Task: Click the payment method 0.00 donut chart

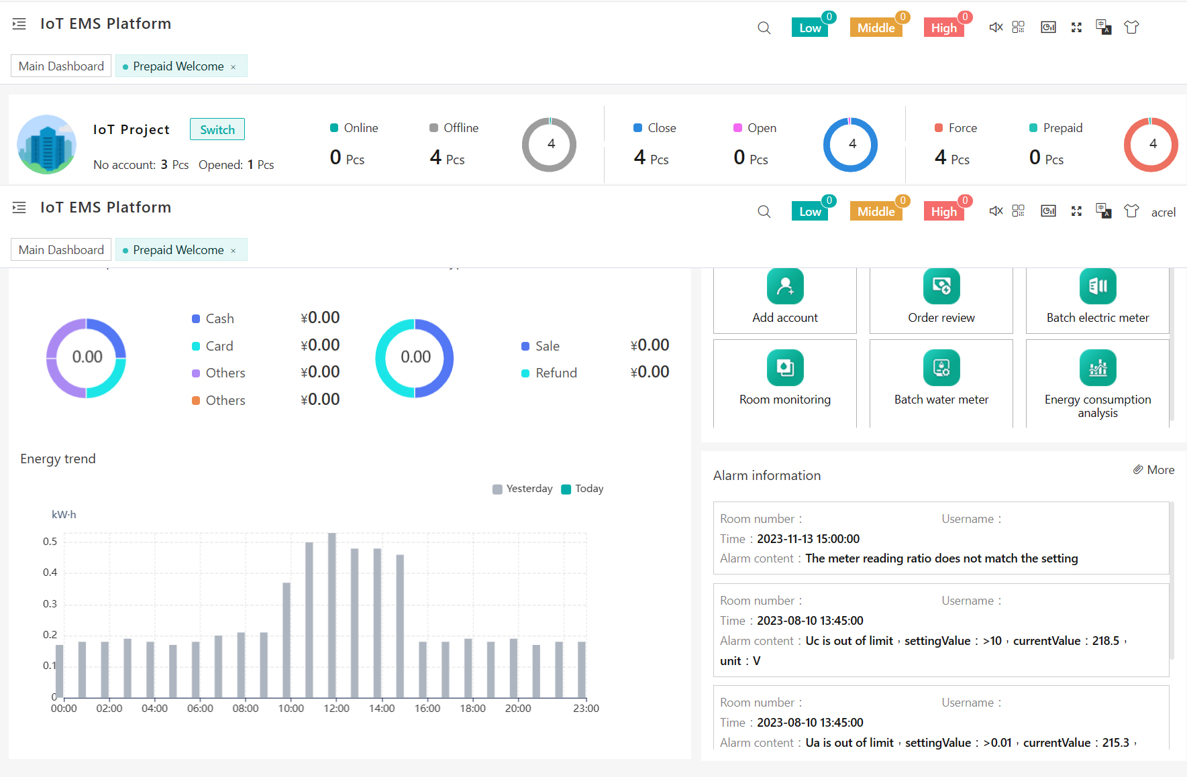Action: 86,357
